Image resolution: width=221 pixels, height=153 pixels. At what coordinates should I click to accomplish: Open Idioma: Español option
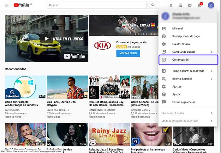(188, 79)
